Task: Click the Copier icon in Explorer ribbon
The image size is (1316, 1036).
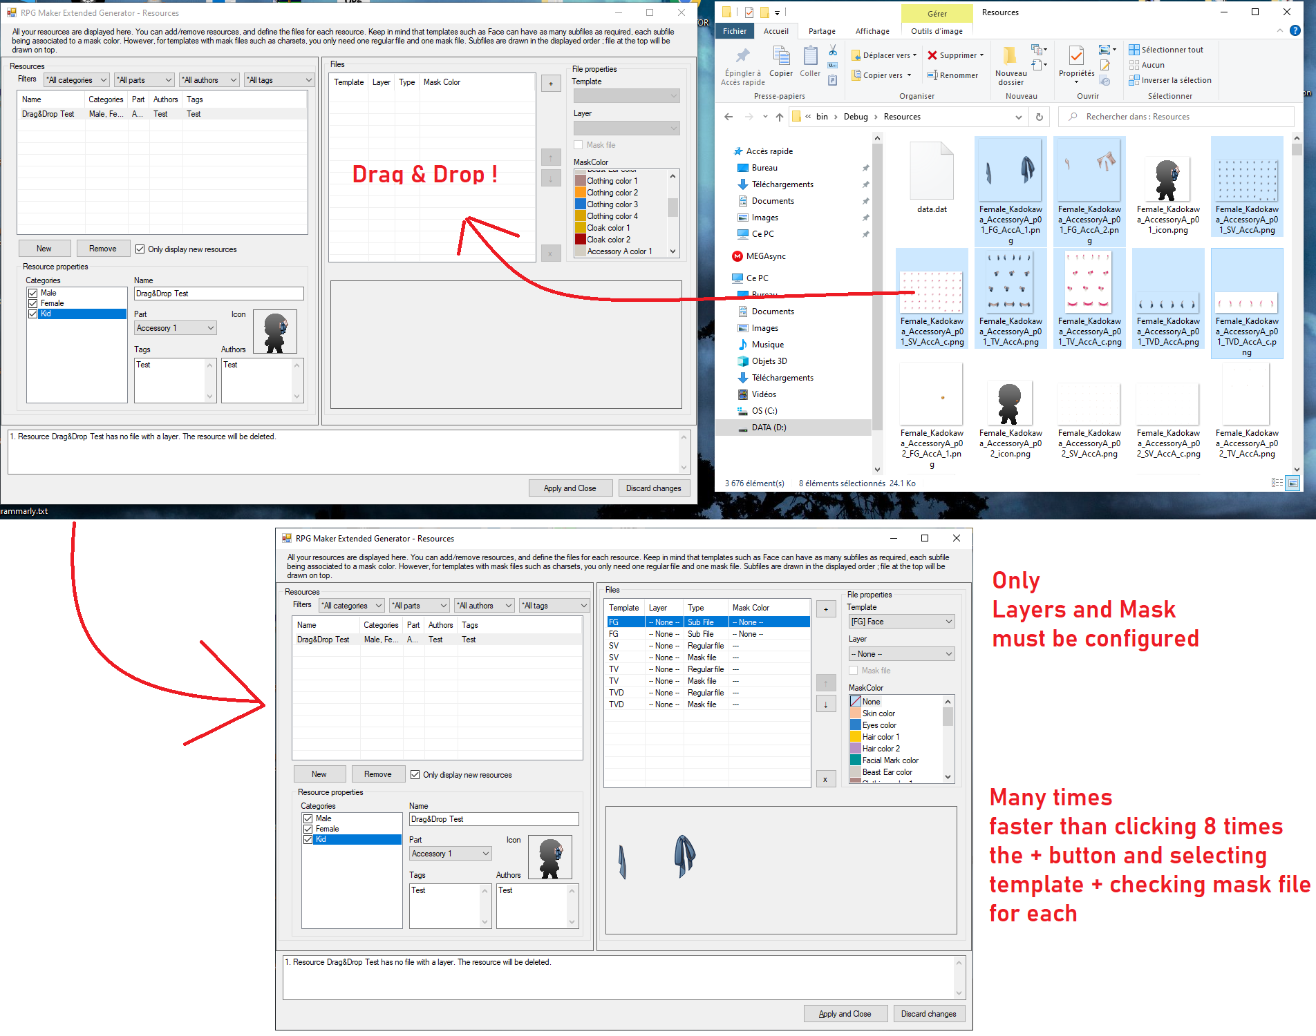Action: [x=781, y=56]
